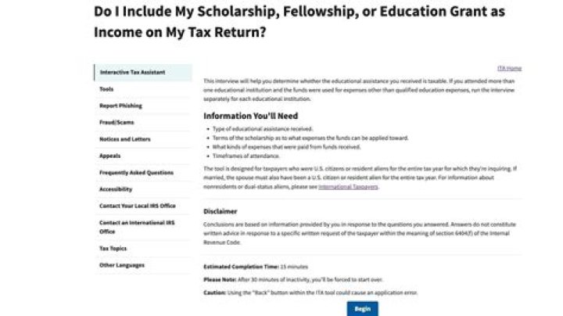Open Interactive Tax Assistant sidebar item
The width and height of the screenshot is (563, 316).
tap(133, 73)
